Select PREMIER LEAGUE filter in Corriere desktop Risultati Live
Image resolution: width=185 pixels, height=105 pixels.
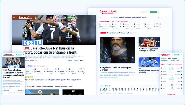(x=124, y=21)
